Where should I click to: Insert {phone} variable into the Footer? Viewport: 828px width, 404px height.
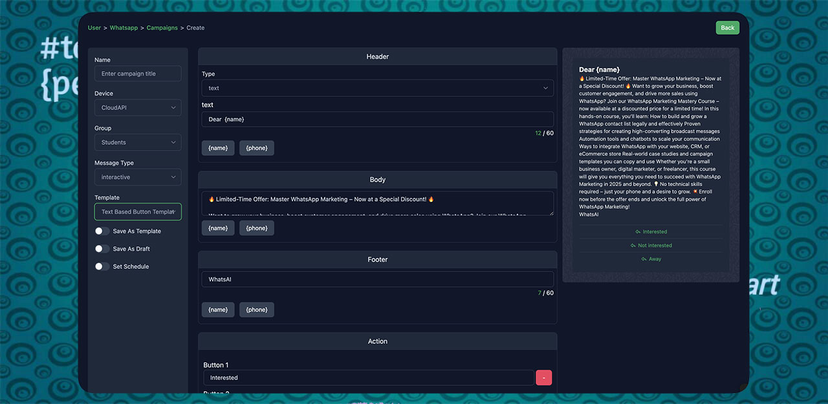(257, 310)
